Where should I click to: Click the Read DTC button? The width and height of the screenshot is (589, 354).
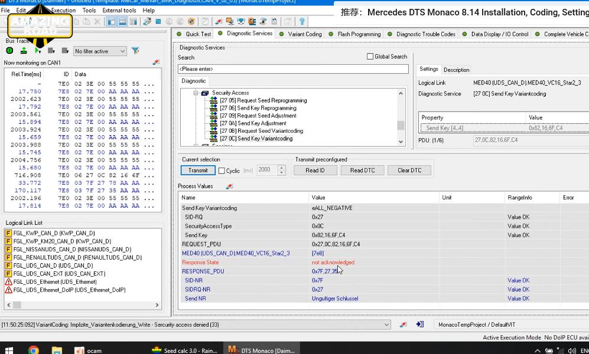coord(363,171)
